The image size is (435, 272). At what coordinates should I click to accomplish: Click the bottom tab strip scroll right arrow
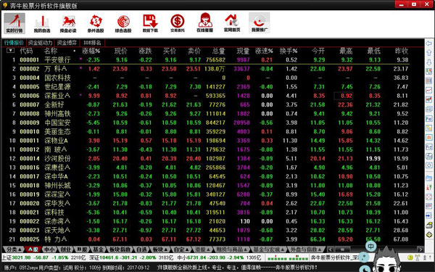(420, 250)
